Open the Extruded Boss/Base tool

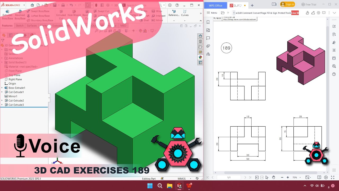(x=7, y=15)
